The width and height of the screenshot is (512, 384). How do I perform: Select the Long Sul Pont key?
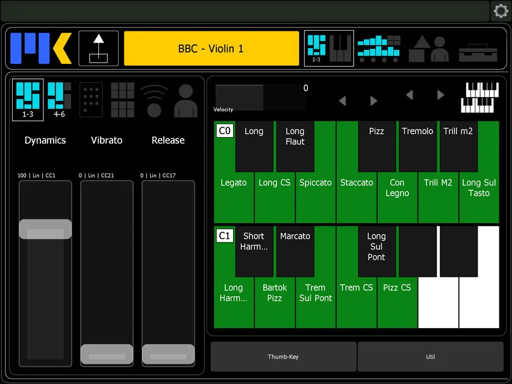coord(377,251)
